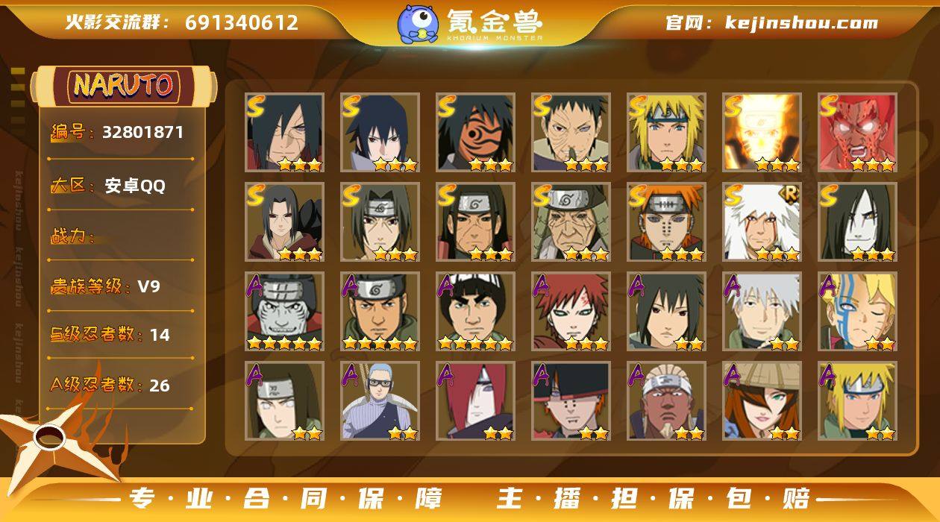
Task: Click the Khorium Monster logo icon
Action: pos(419,23)
